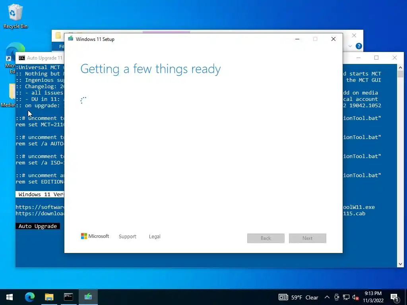Minimize the Auto Upgrade console window
This screenshot has width=407, height=305.
coord(359,58)
